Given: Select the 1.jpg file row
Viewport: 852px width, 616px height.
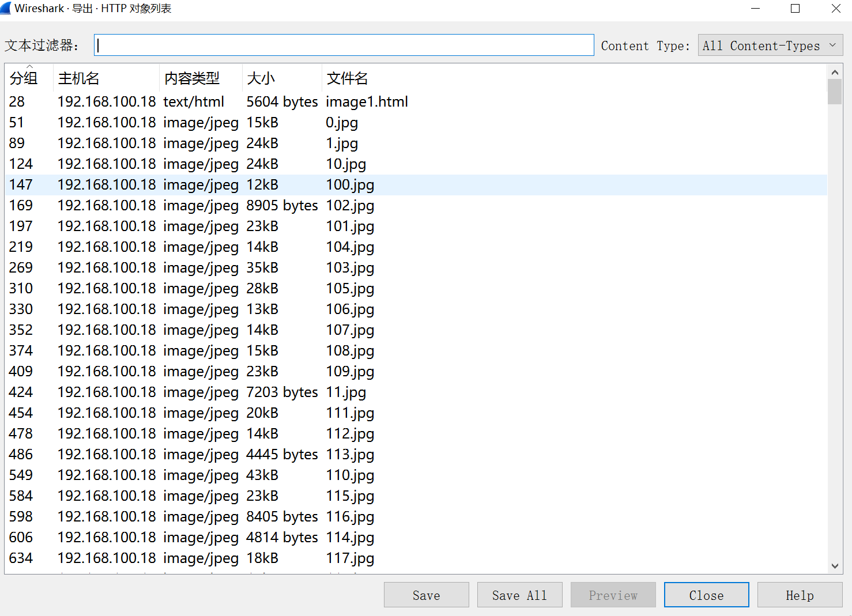Looking at the screenshot, I should coord(416,143).
